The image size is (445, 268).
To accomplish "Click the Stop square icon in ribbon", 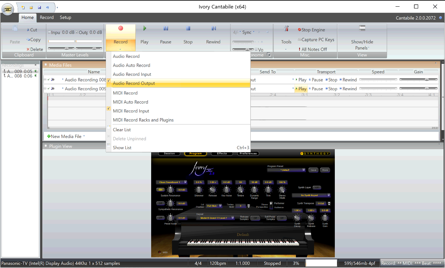I will click(188, 28).
